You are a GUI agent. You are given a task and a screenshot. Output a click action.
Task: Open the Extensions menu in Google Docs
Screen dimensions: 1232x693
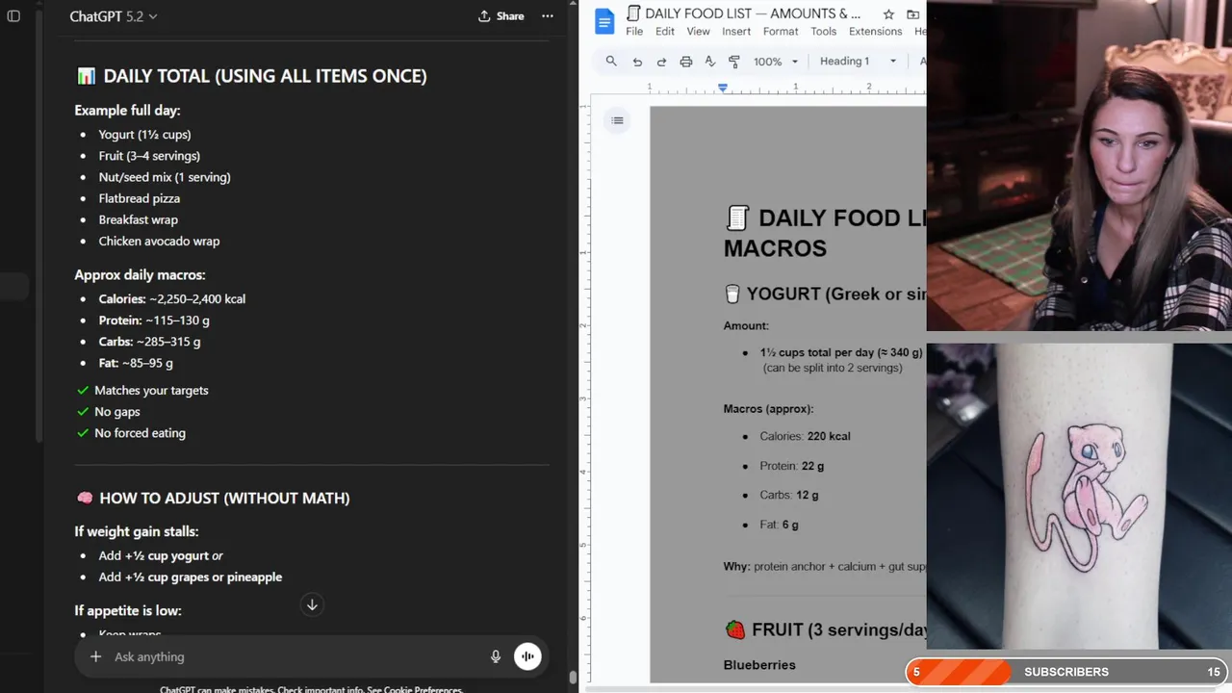tap(876, 32)
